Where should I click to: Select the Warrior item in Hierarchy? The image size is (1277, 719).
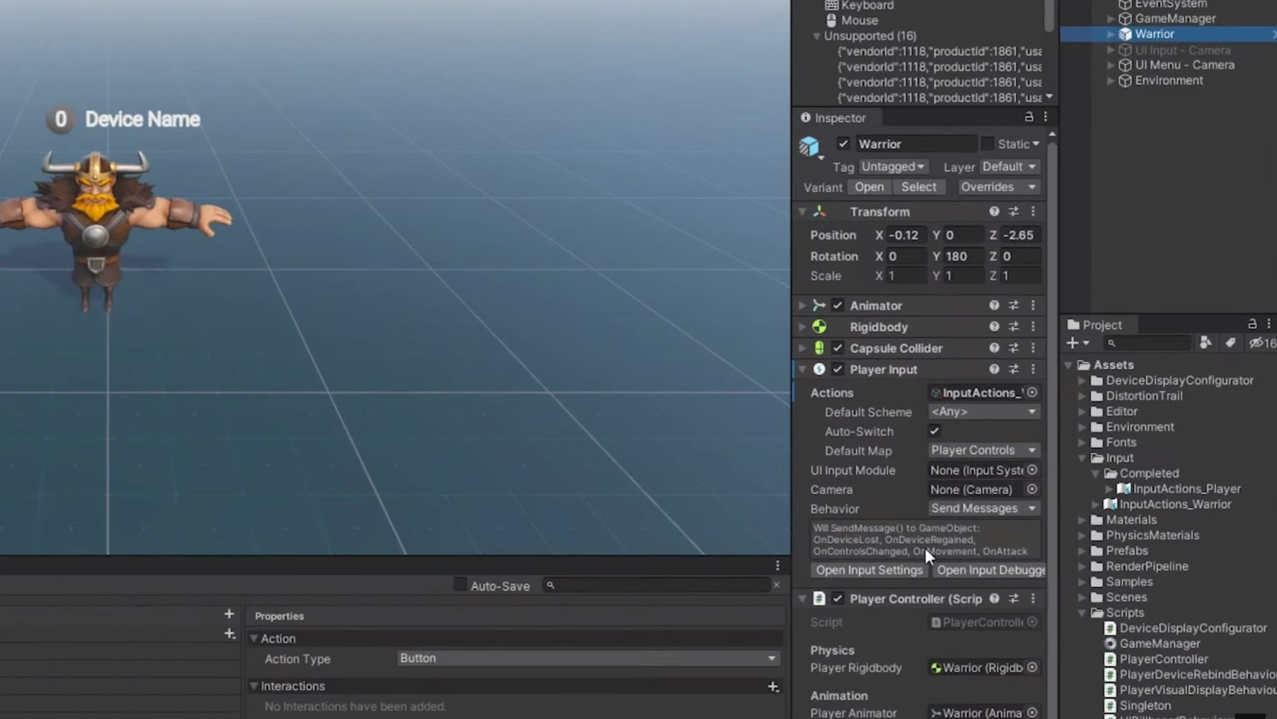tap(1154, 33)
